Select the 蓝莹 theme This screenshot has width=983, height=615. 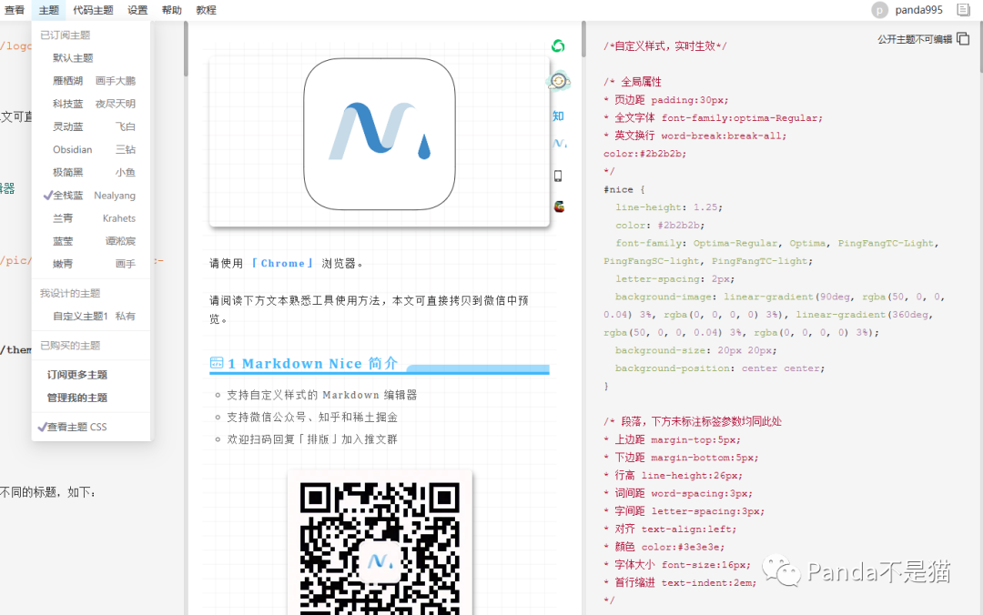pyautogui.click(x=92, y=241)
